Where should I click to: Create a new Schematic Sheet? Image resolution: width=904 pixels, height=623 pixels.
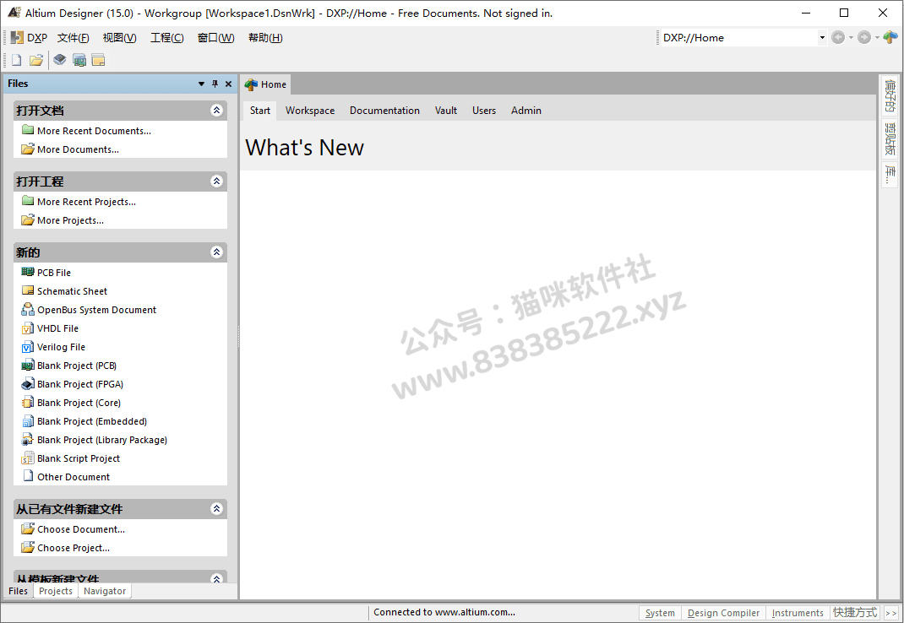(x=72, y=291)
